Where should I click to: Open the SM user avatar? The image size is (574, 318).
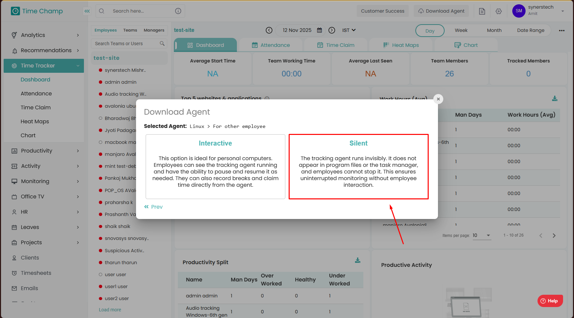[x=519, y=11]
